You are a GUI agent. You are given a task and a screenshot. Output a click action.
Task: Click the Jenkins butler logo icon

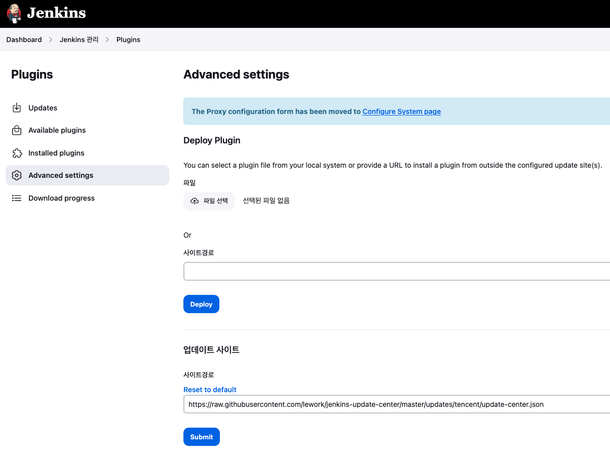[14, 13]
